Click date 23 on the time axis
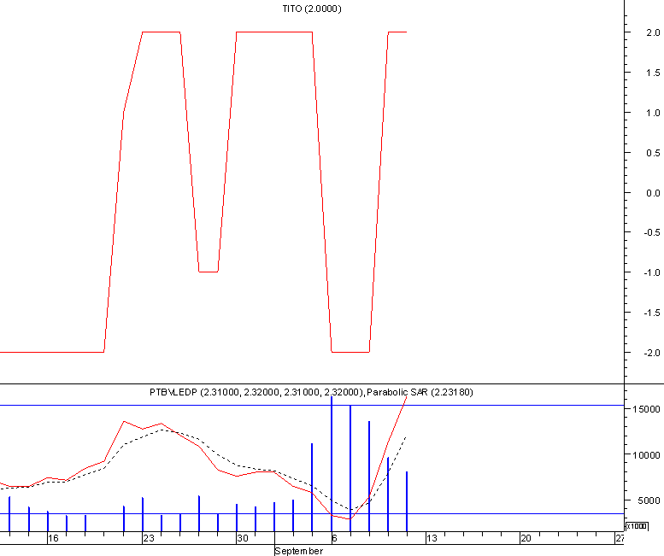Image resolution: width=664 pixels, height=556 pixels. pos(149,538)
